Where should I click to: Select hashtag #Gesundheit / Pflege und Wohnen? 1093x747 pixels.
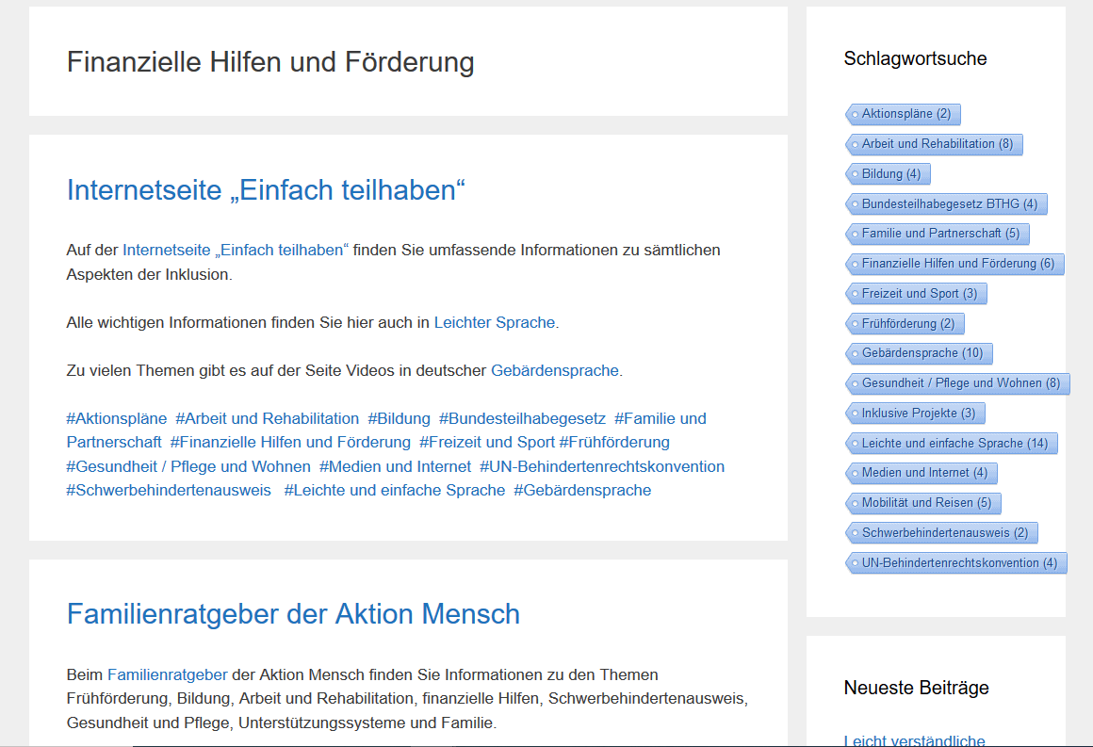pos(188,467)
